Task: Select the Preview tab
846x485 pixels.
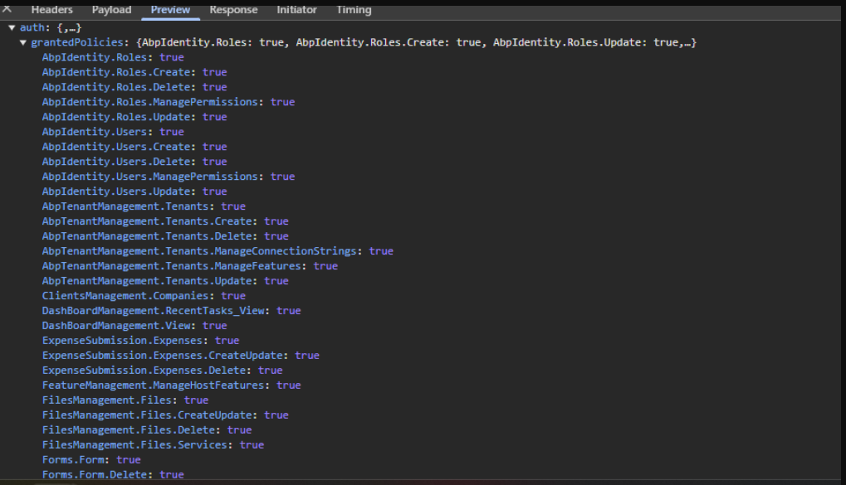Action: [x=170, y=10]
